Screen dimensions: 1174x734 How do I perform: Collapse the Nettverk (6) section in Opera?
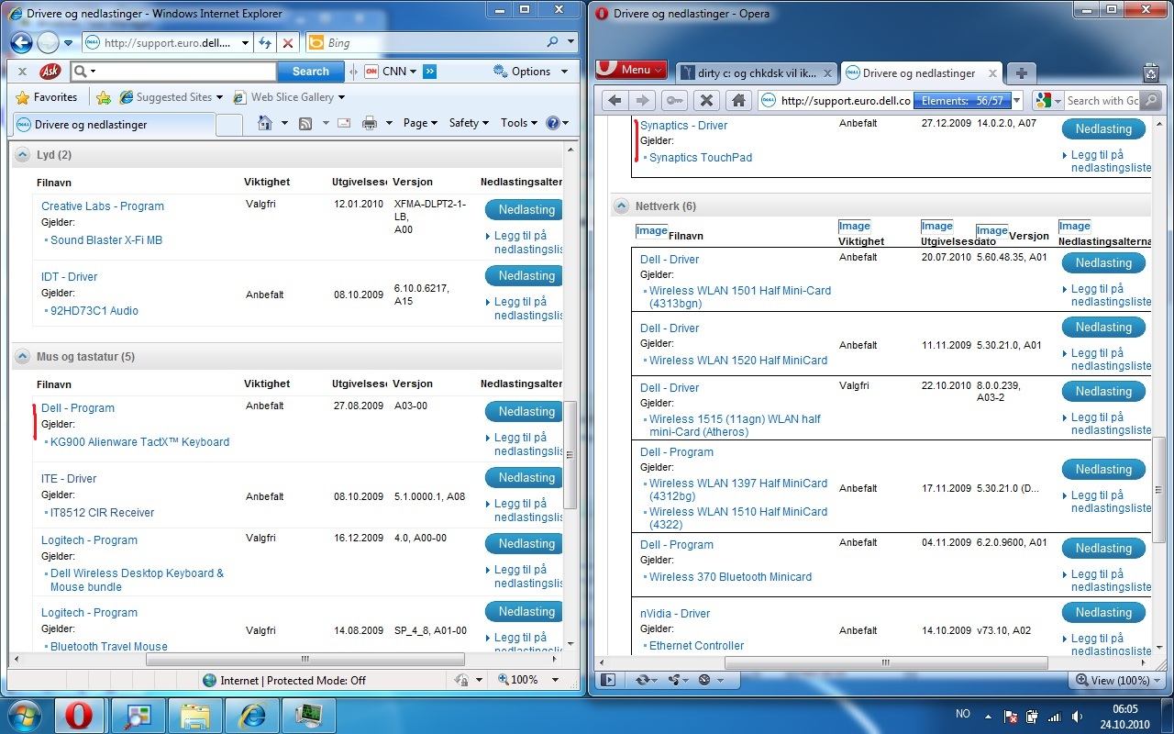(x=622, y=206)
